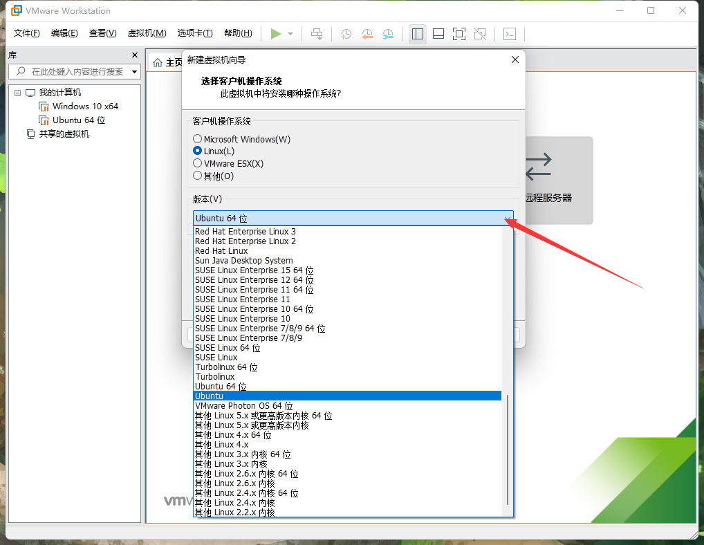Image resolution: width=704 pixels, height=545 pixels.
Task: Click the Unity mode icon
Action: (480, 34)
